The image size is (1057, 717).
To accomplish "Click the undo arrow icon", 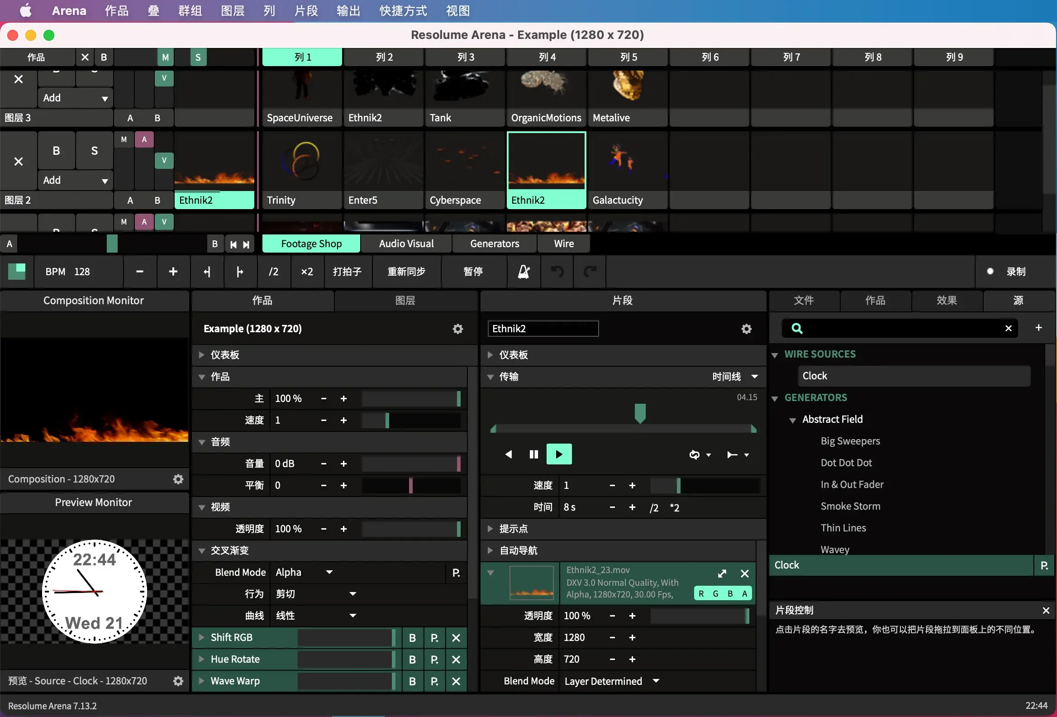I will [x=557, y=271].
